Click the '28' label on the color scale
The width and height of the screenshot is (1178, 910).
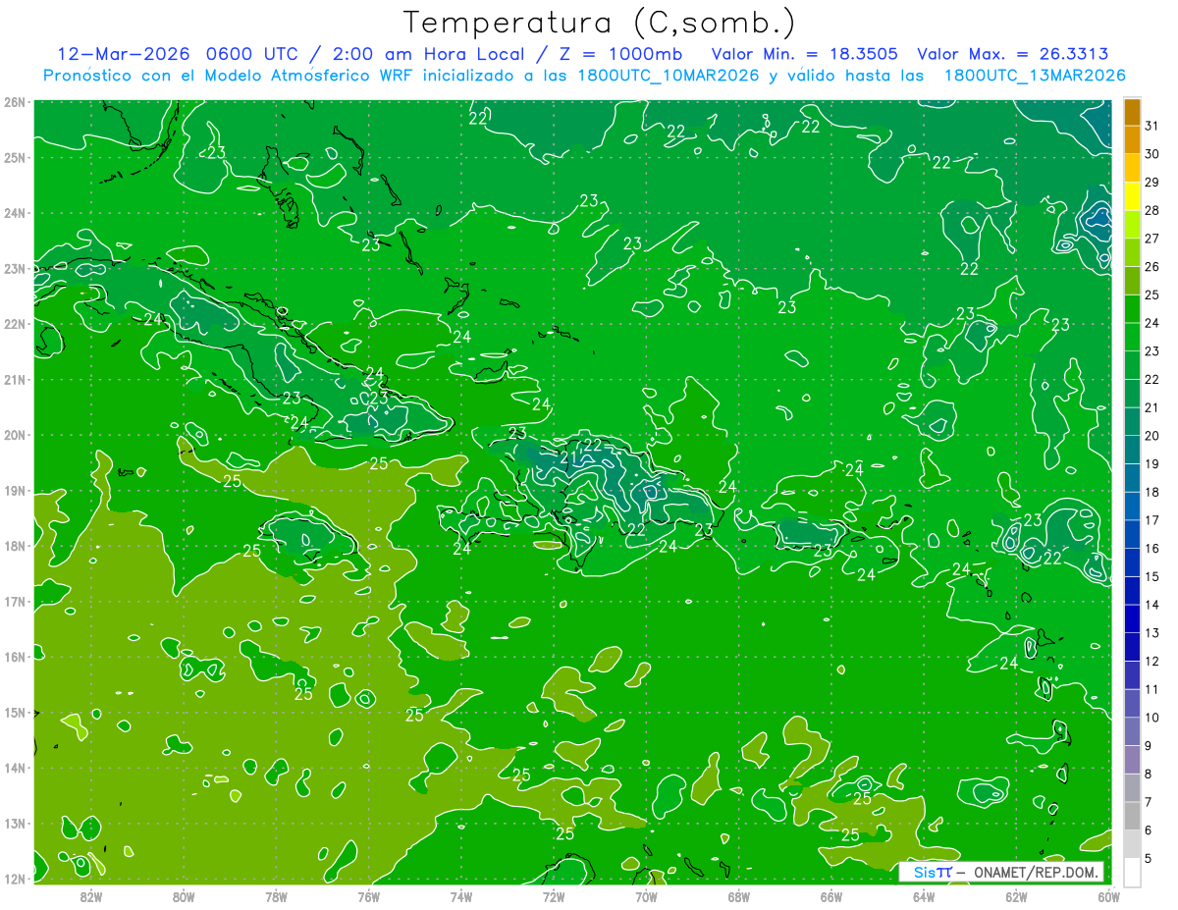tap(1152, 209)
